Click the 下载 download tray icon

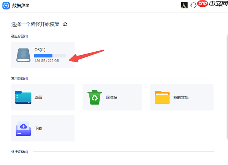pos(23,129)
